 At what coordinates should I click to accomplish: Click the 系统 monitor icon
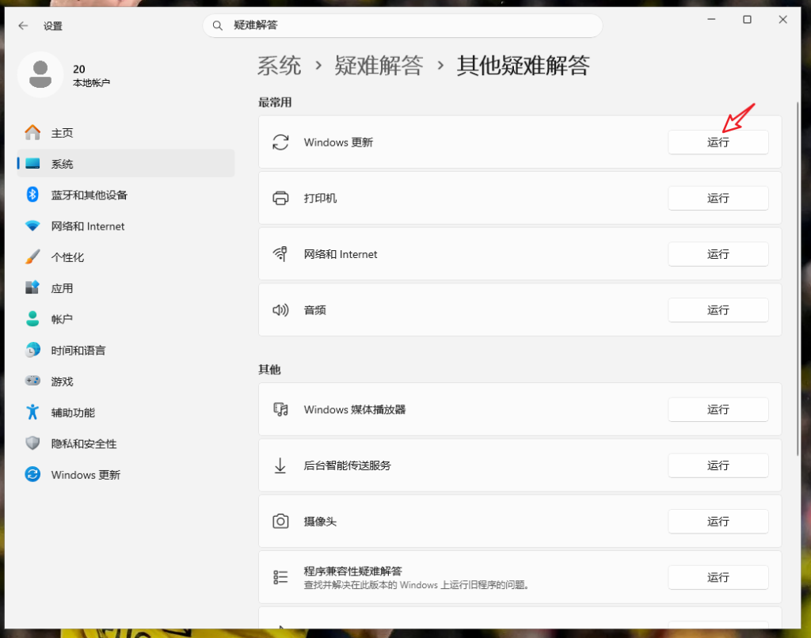pyautogui.click(x=32, y=163)
